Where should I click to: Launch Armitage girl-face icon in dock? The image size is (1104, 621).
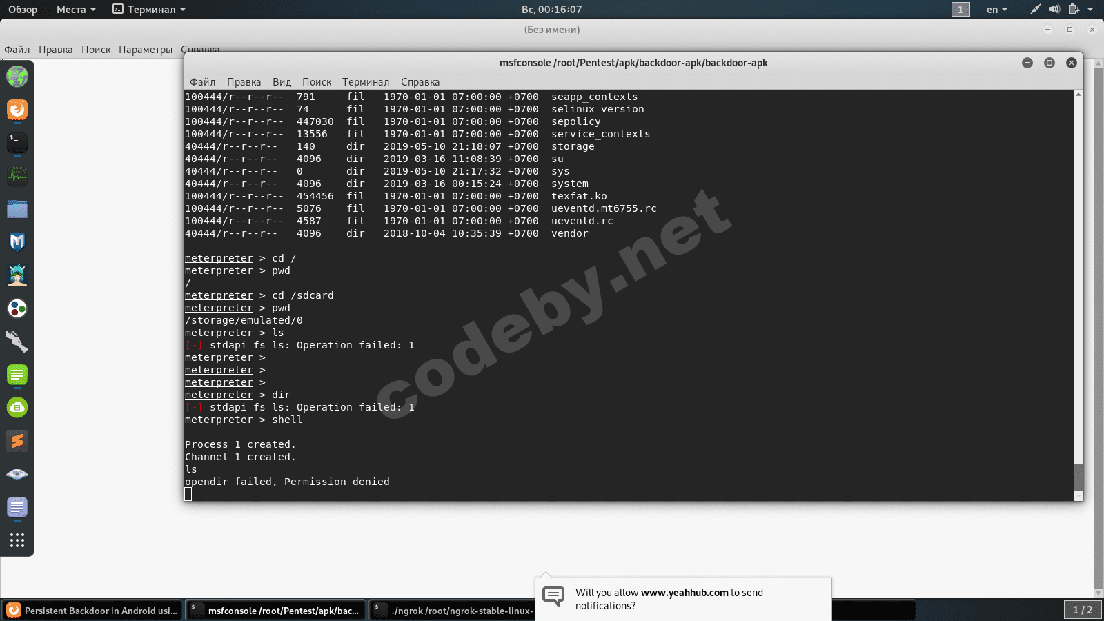(17, 275)
